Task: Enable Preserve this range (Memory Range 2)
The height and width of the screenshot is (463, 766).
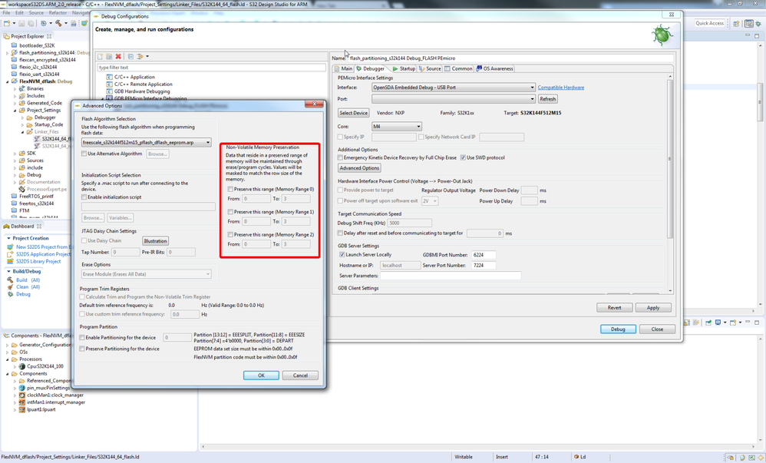Action: [230, 235]
